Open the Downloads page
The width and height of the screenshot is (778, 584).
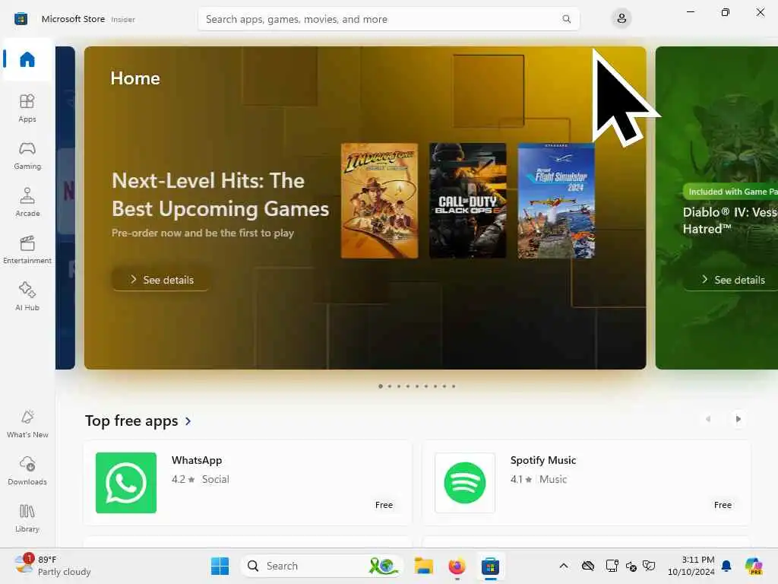tap(27, 471)
